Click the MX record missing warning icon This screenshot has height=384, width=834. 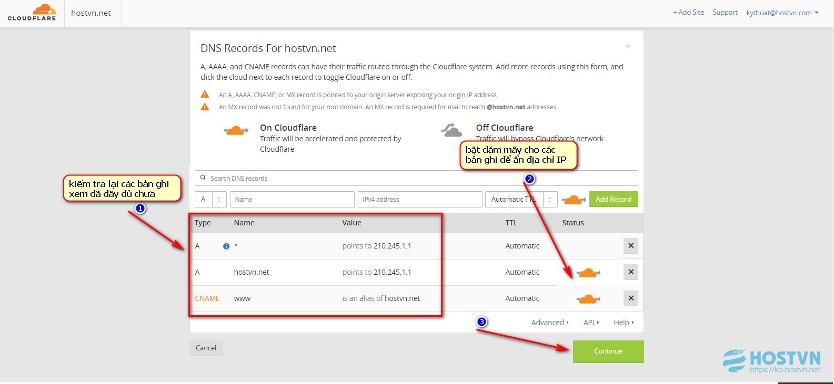[x=205, y=107]
